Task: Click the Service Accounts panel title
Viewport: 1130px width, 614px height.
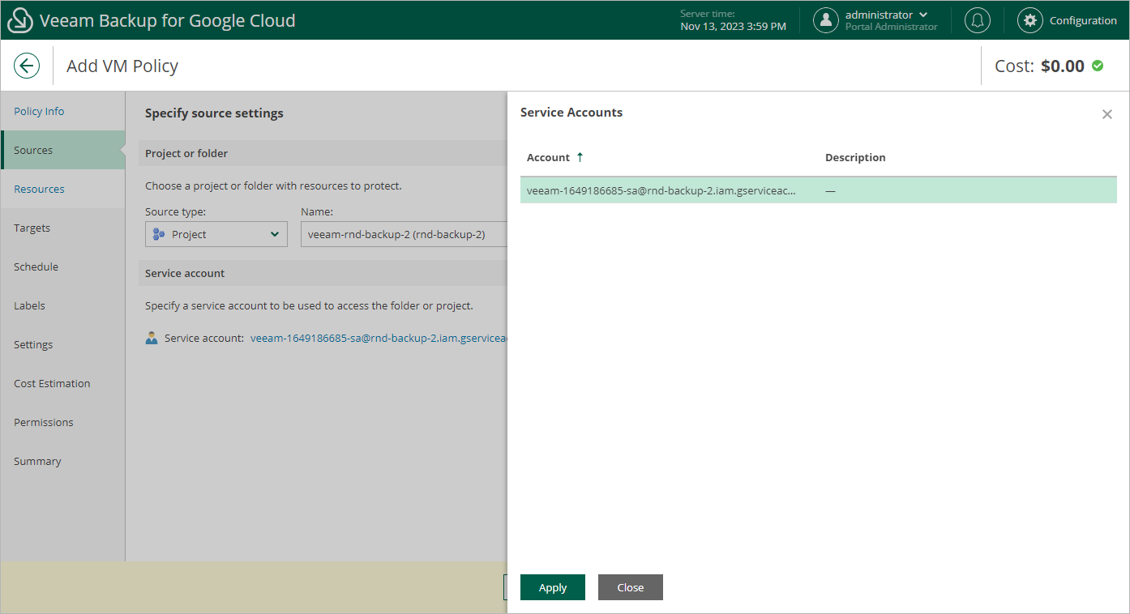Action: [571, 113]
